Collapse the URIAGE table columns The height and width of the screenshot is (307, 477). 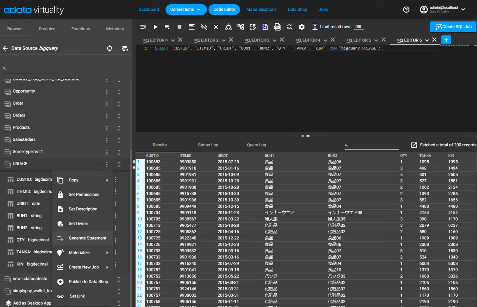(119, 164)
